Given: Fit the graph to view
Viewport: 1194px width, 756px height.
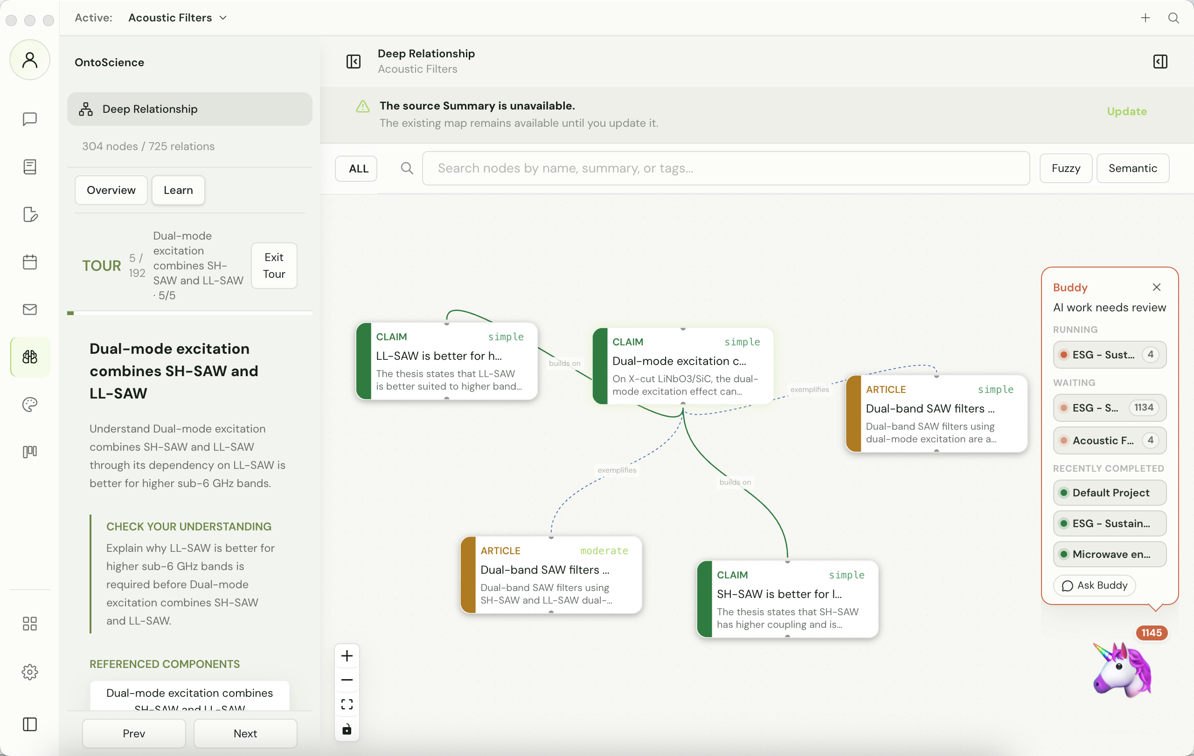Looking at the screenshot, I should pyautogui.click(x=347, y=704).
